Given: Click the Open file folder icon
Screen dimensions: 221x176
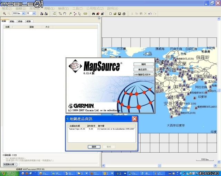Looking at the screenshot, I should [x=115, y=13].
